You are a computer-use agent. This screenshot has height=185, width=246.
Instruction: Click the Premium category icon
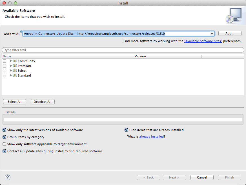(x=14, y=66)
